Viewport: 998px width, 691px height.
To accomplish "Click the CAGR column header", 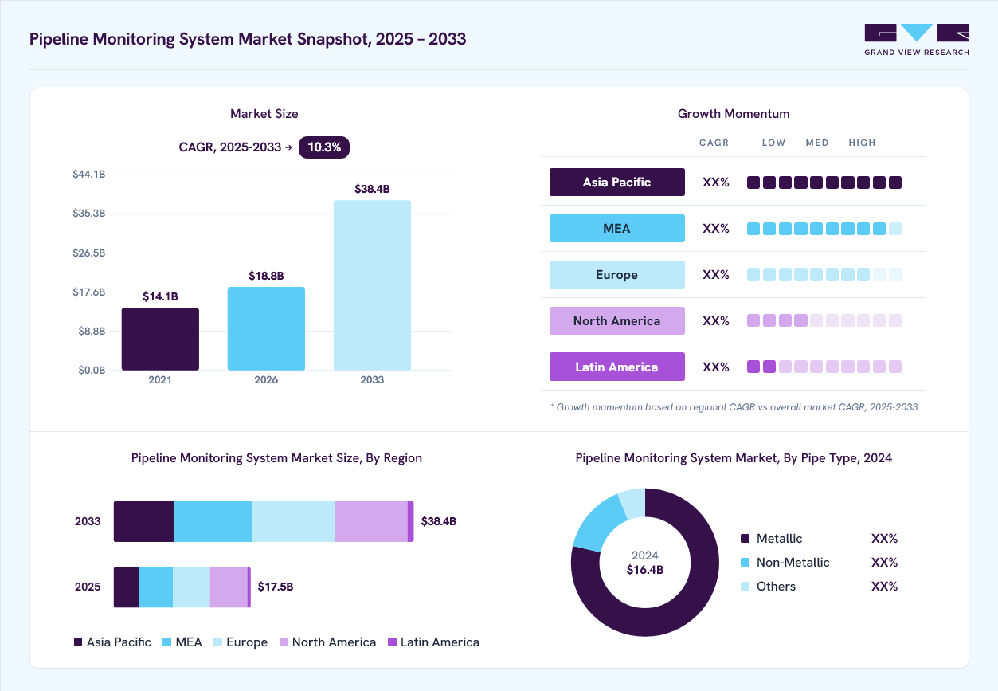I will click(714, 143).
